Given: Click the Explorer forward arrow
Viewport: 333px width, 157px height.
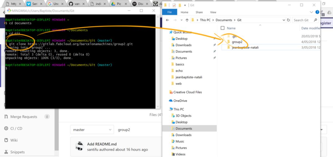Looking at the screenshot, I should pyautogui.click(x=175, y=20).
